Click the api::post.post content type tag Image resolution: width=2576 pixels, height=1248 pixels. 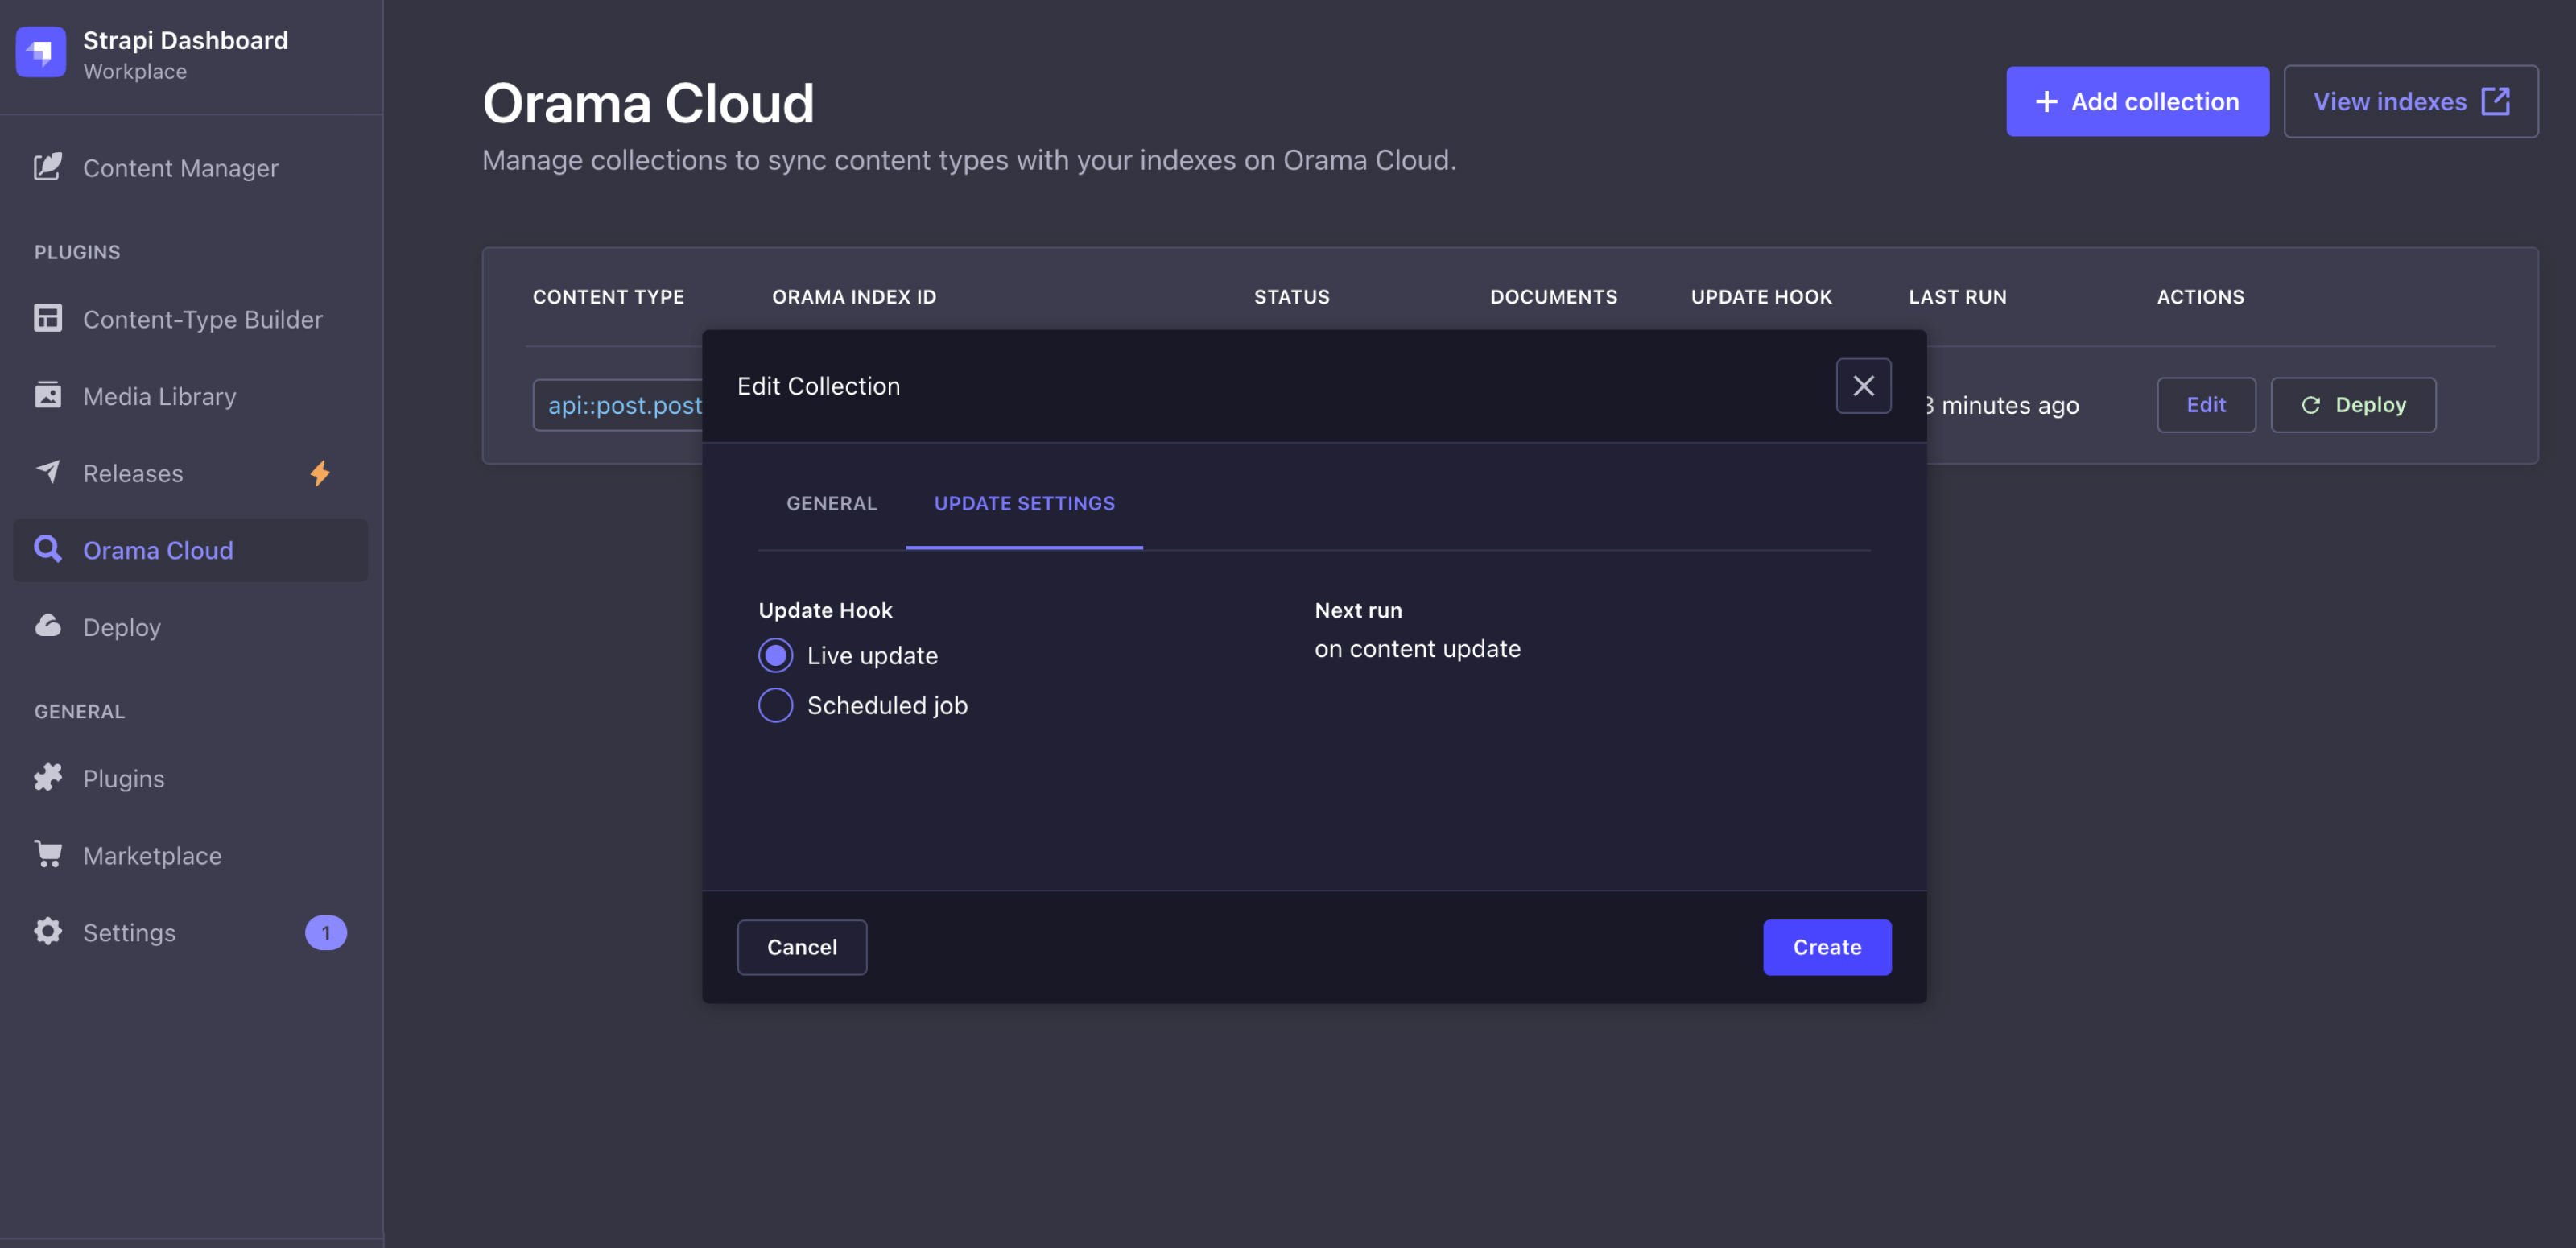click(x=620, y=405)
